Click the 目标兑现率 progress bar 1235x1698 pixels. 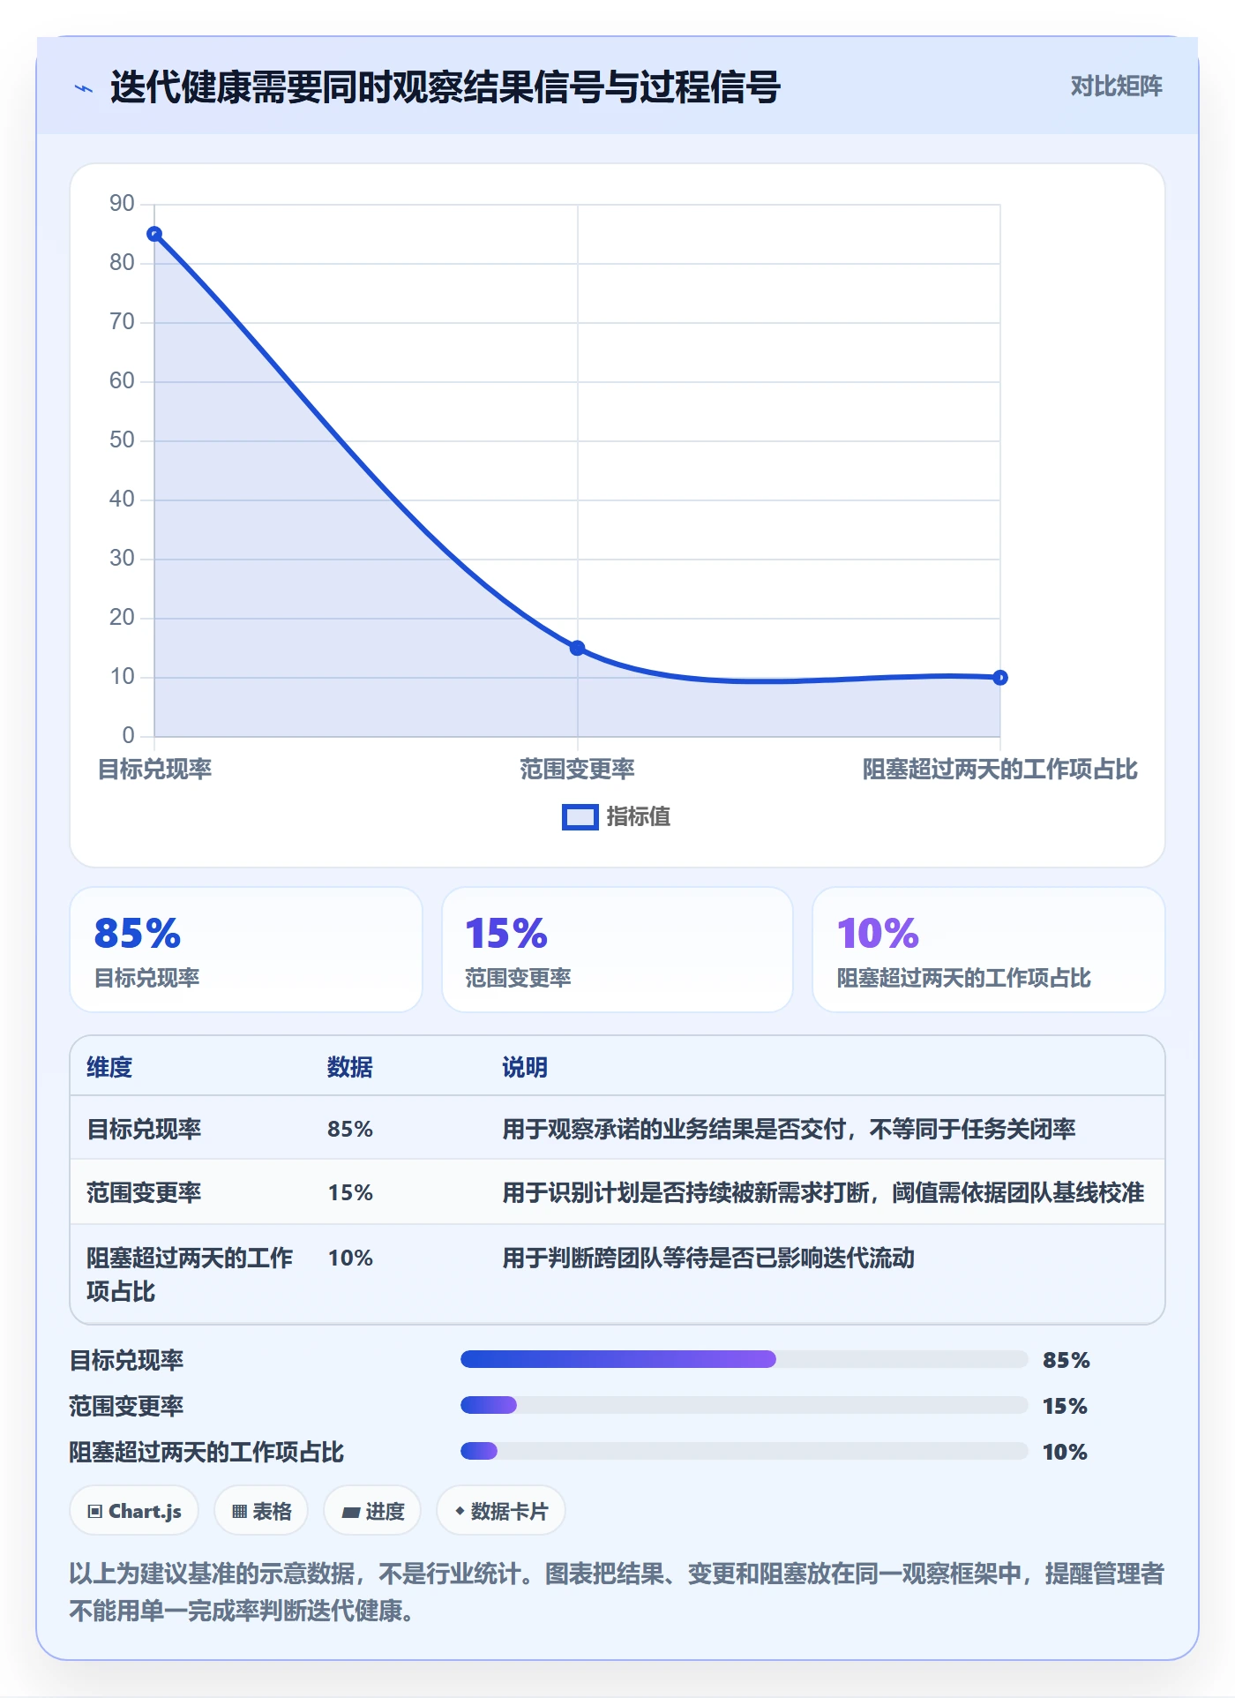(745, 1359)
